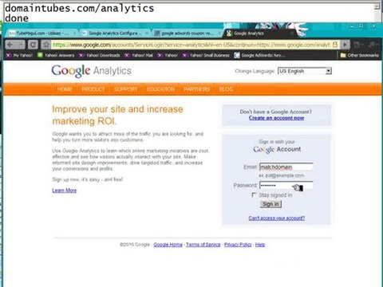Follow the Learn More link
The width and height of the screenshot is (383, 287).
click(65, 191)
